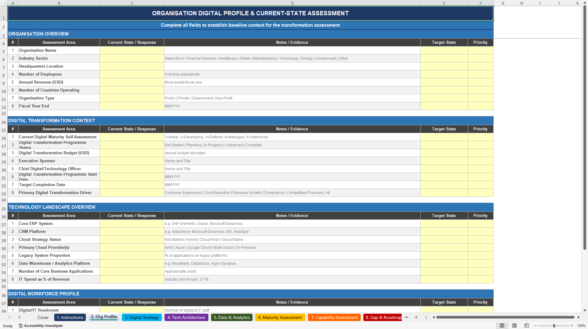Click Current State cell for Organisation Name
The width and height of the screenshot is (588, 329).
[x=132, y=50]
